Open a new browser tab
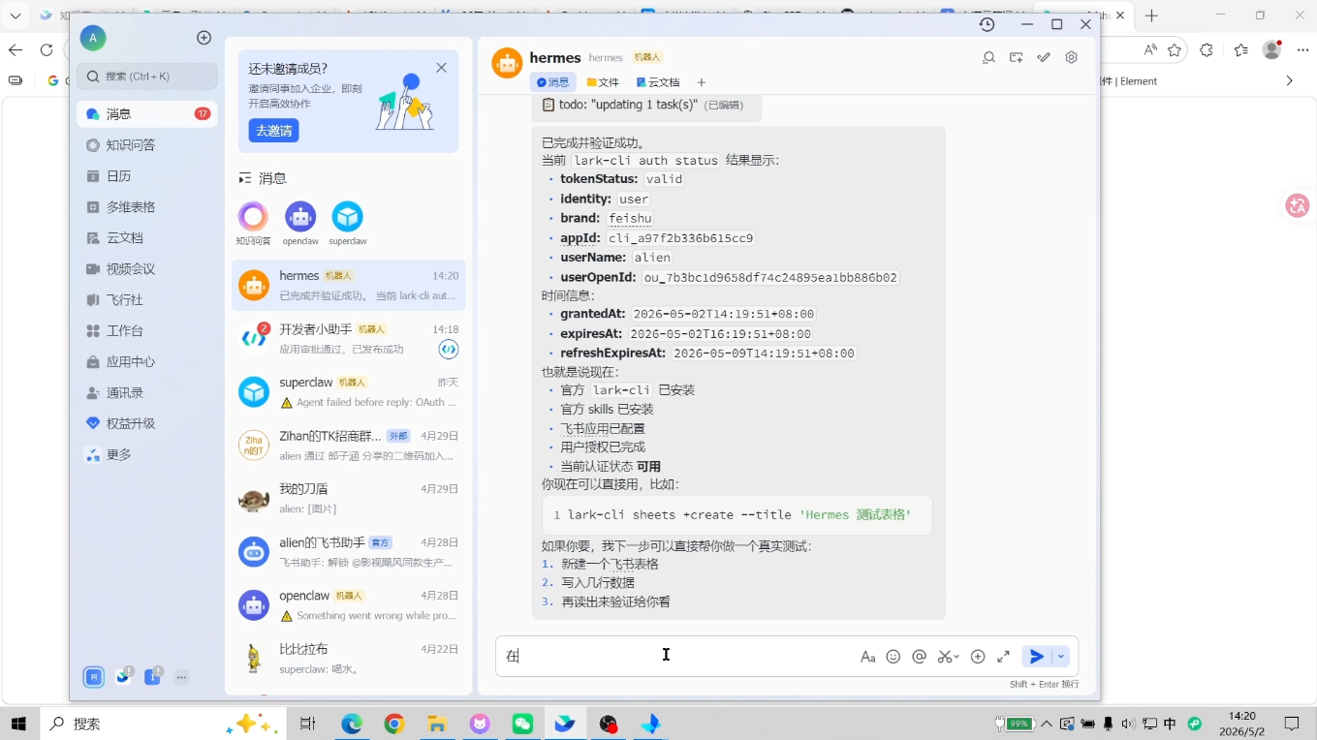1317x740 pixels. coord(1151,16)
